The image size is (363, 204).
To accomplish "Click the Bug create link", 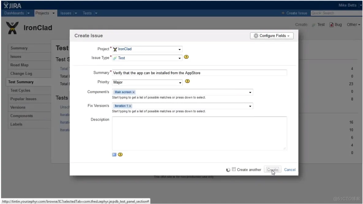I will [x=338, y=25].
